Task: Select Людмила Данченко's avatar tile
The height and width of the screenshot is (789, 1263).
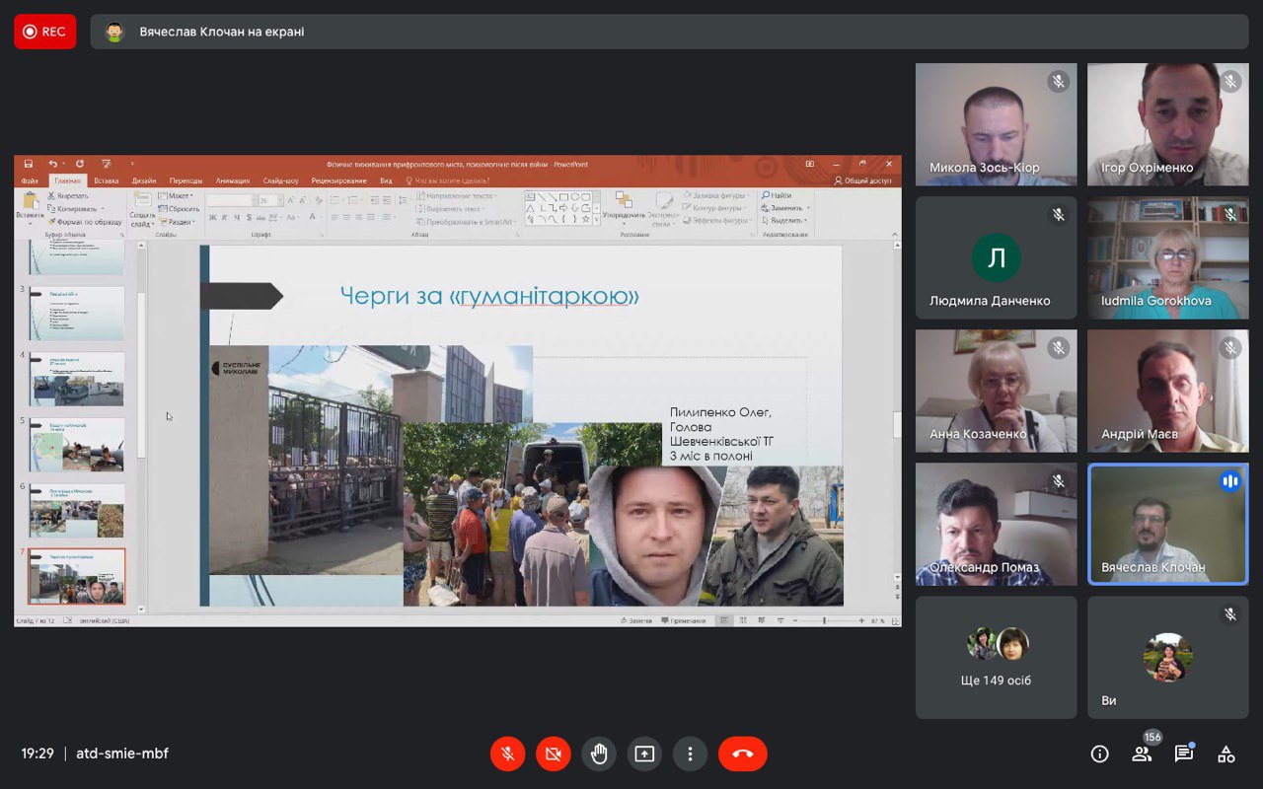Action: click(997, 258)
